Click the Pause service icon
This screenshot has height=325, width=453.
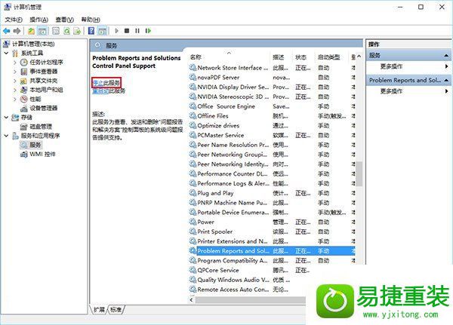tap(137, 31)
